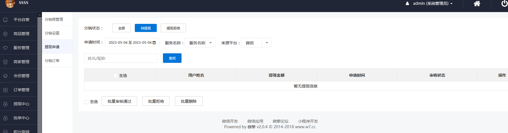Viewport: 508px width, 133px height.
Task: Open the 服务名称 dropdown
Action: pos(200,43)
